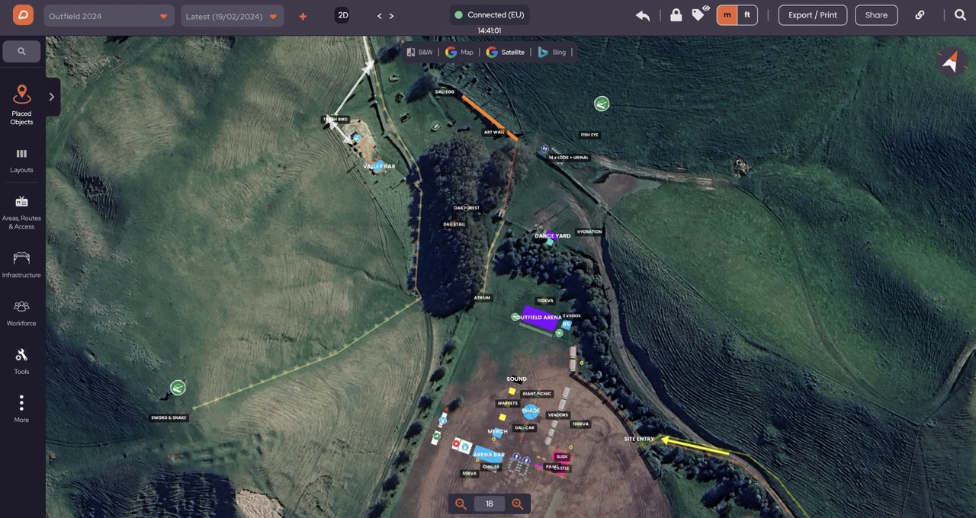The width and height of the screenshot is (976, 518).
Task: Open Areas, Routes & Access tools
Action: (21, 212)
